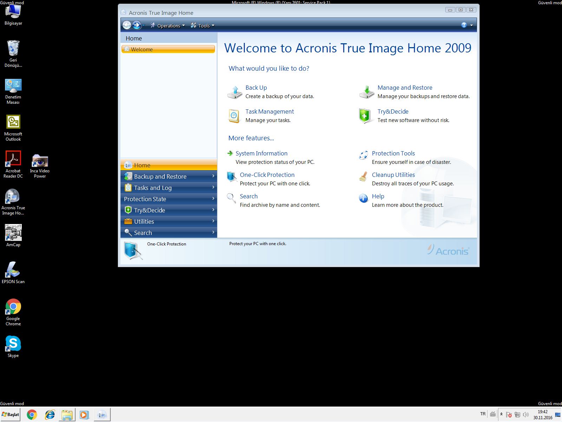Select the Home section in sidebar

click(x=169, y=165)
